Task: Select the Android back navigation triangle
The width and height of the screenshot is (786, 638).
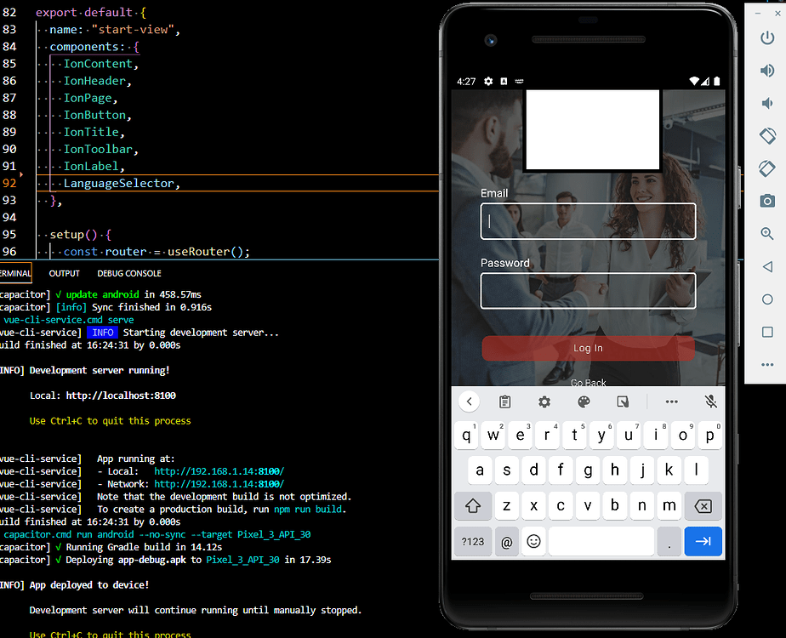Action: 767,265
